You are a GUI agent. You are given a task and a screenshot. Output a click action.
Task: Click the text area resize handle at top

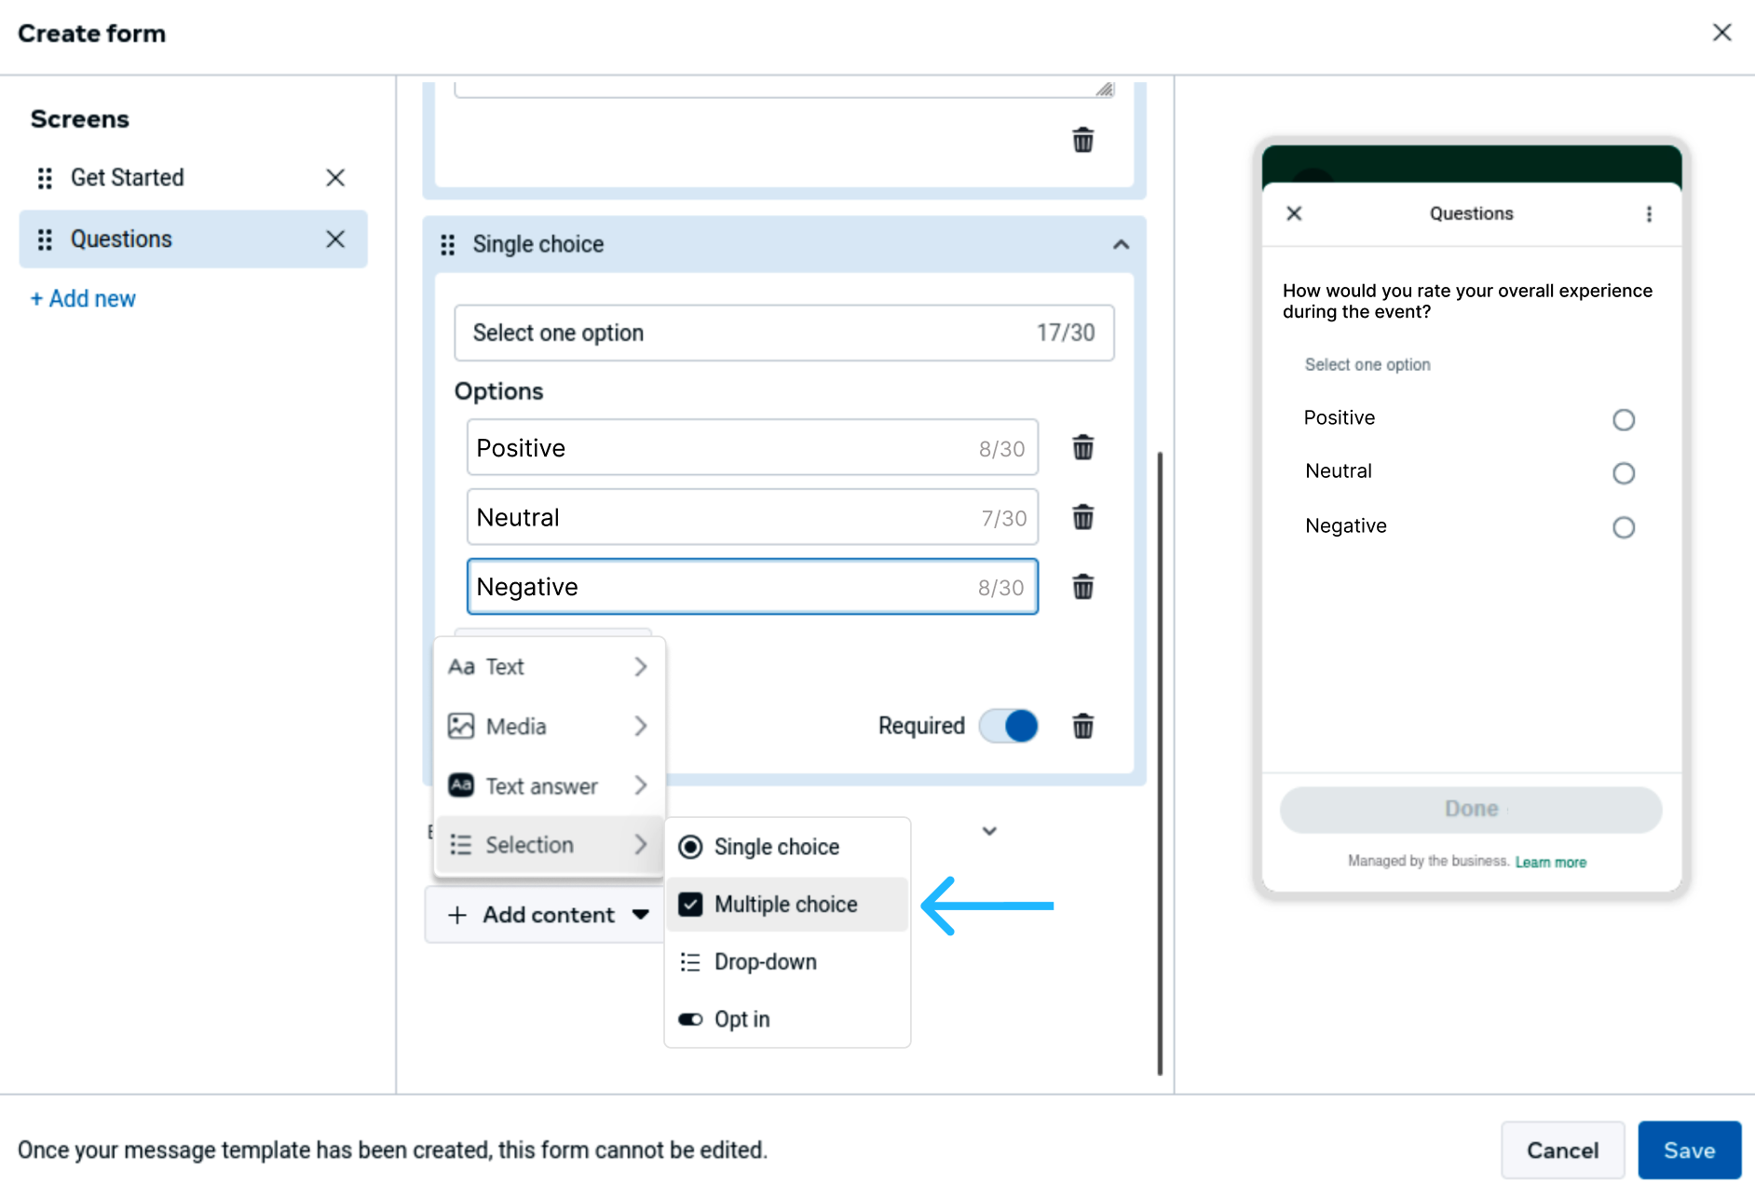[1104, 89]
